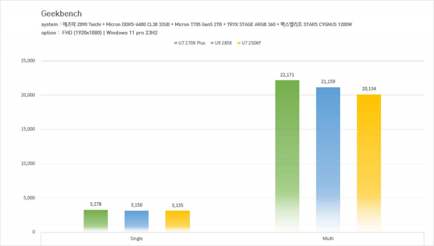Click the 3,150 data label
The image size is (434, 246).
(137, 205)
